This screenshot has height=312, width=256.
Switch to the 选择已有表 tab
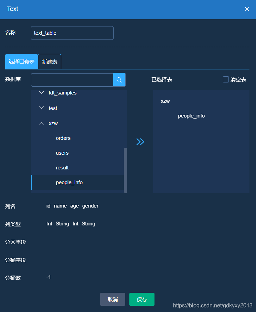click(22, 62)
